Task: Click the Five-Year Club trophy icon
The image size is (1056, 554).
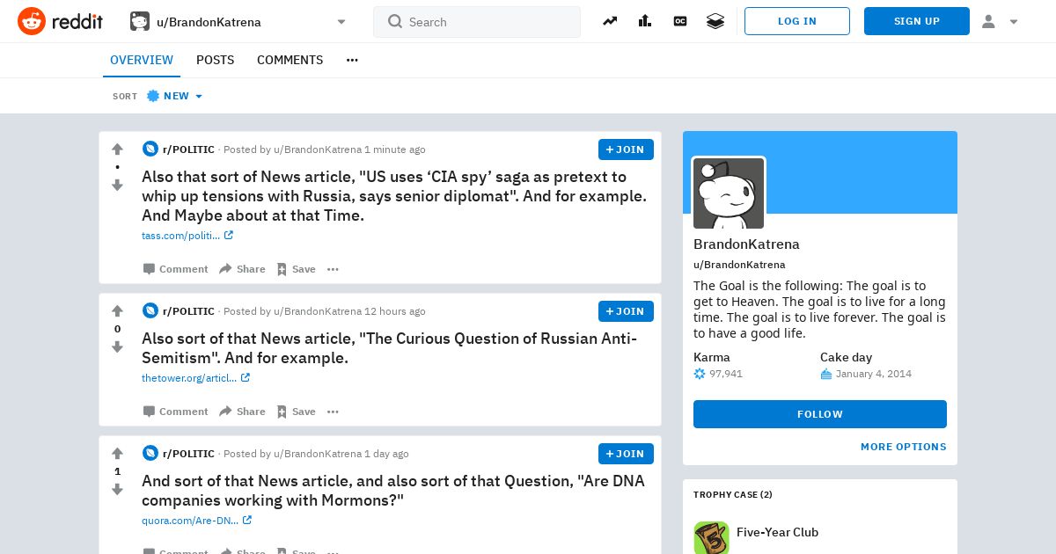Action: tap(711, 537)
